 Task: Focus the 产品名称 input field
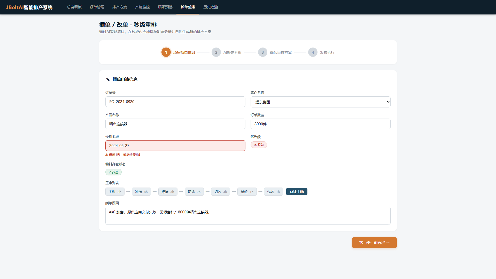[x=175, y=124]
